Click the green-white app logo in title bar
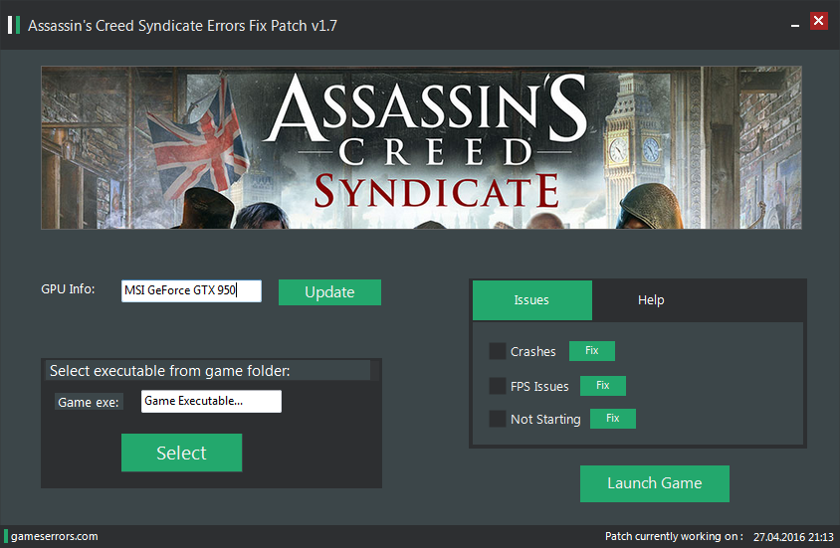 (x=14, y=25)
